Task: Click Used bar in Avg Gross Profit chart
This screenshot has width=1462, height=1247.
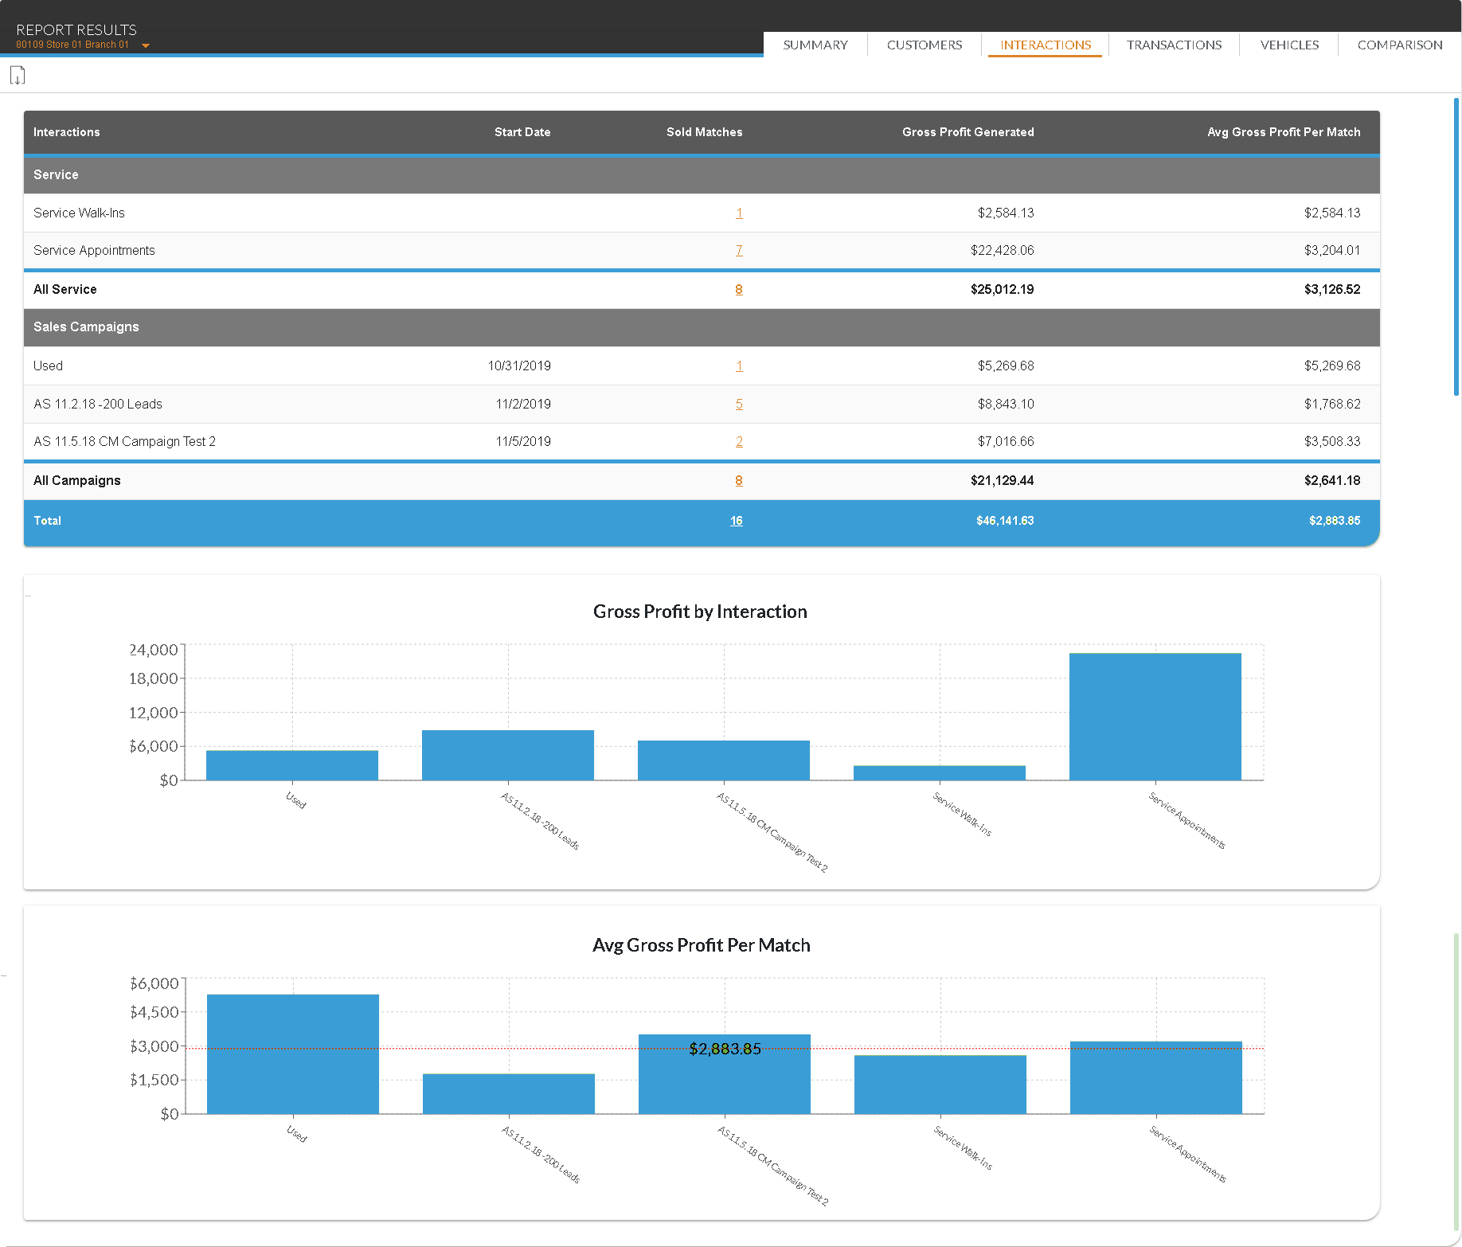Action: click(x=292, y=1053)
